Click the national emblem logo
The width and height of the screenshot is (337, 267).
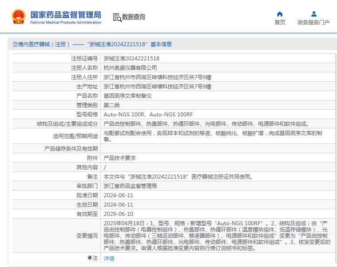point(19,16)
